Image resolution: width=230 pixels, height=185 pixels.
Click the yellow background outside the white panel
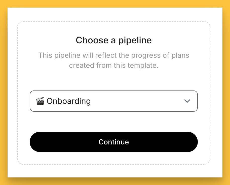coord(4,92)
